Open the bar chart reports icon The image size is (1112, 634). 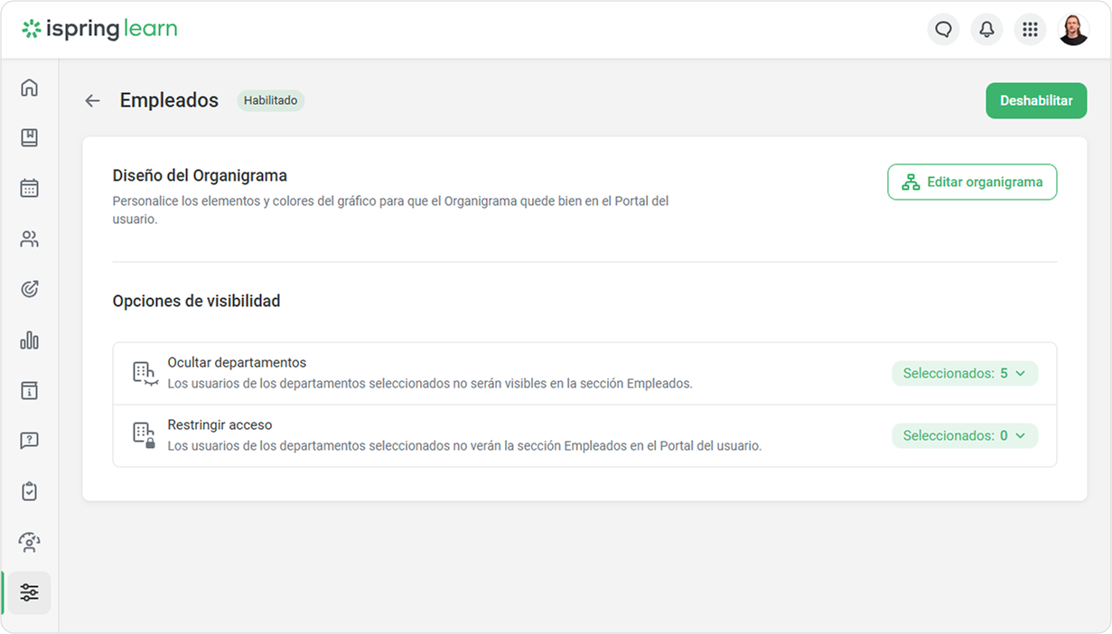(30, 340)
